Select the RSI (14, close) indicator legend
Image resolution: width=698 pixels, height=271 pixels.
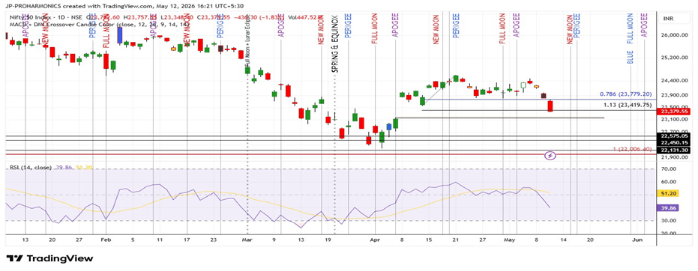tap(31, 168)
